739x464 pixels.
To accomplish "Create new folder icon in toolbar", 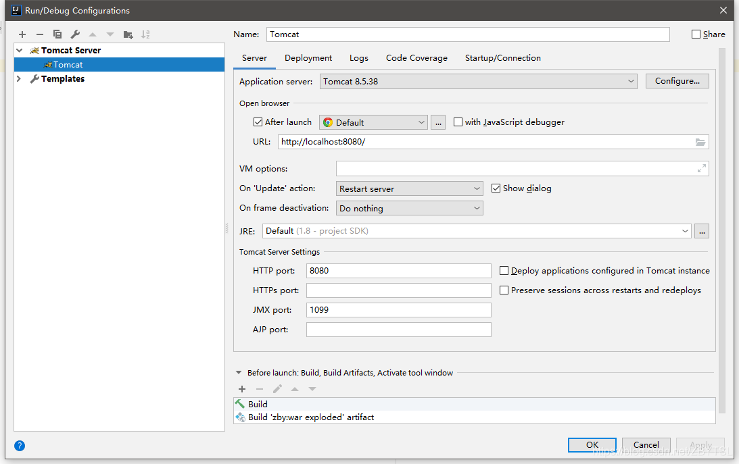I will point(128,34).
